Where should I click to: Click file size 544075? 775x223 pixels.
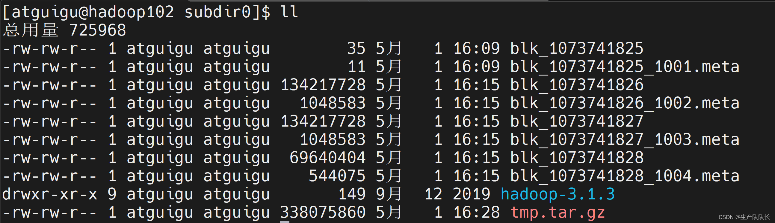[337, 176]
